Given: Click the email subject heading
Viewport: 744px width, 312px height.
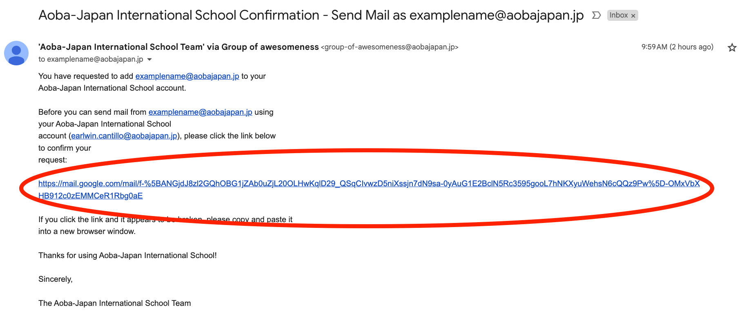Looking at the screenshot, I should pyautogui.click(x=311, y=16).
